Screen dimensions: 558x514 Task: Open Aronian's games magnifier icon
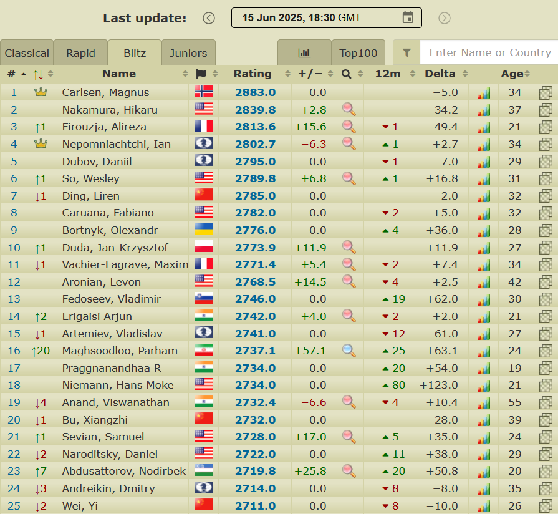(x=349, y=281)
